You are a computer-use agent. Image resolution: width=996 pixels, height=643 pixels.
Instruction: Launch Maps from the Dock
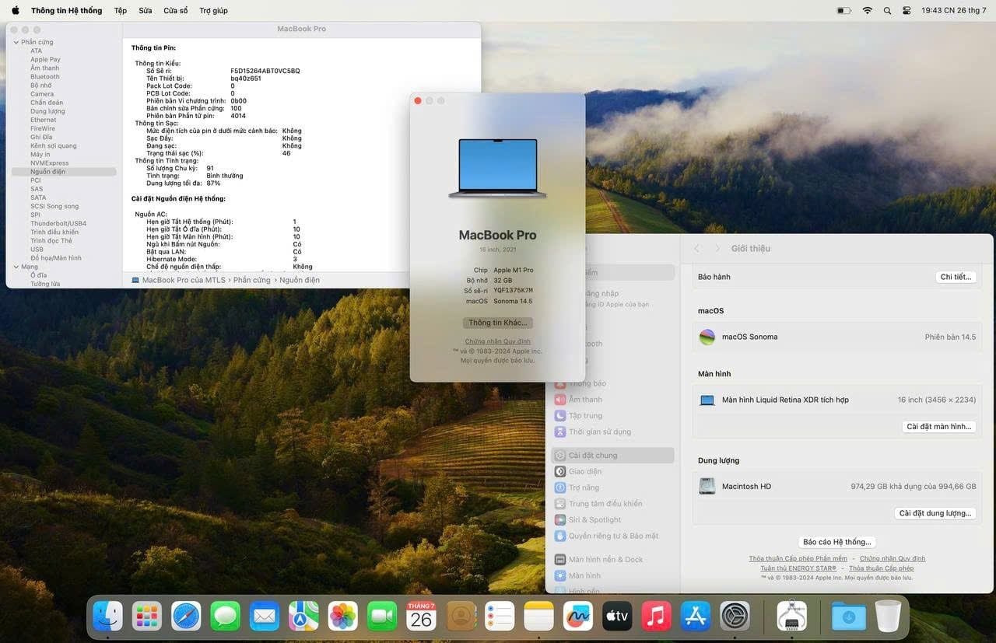(303, 617)
